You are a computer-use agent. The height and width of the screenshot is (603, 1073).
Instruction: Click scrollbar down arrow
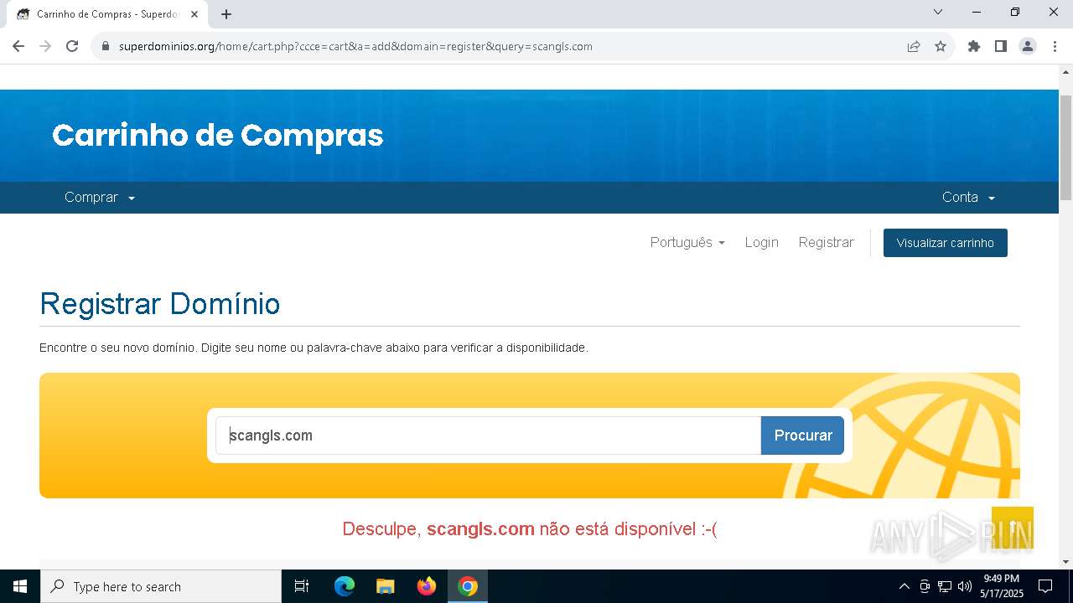pyautogui.click(x=1065, y=562)
